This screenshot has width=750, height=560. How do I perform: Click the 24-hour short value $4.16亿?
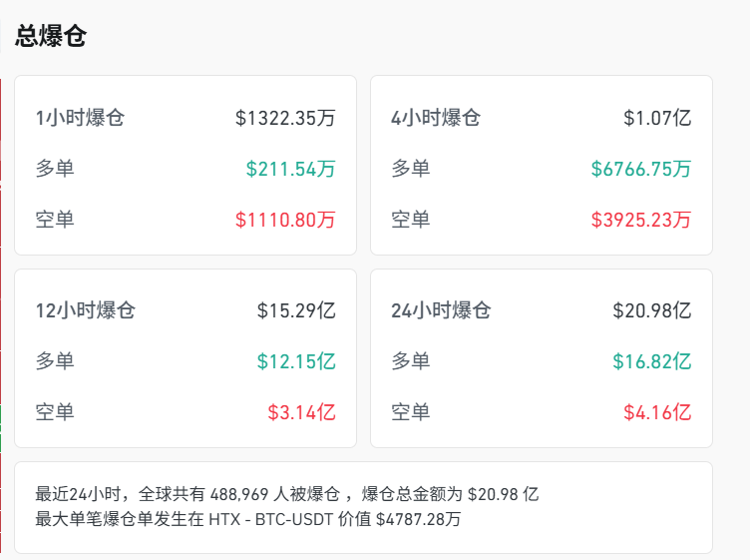tap(657, 412)
